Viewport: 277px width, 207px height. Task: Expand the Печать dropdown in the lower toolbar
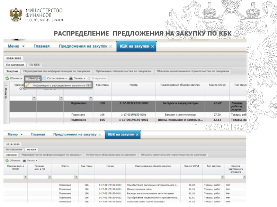(x=36, y=161)
